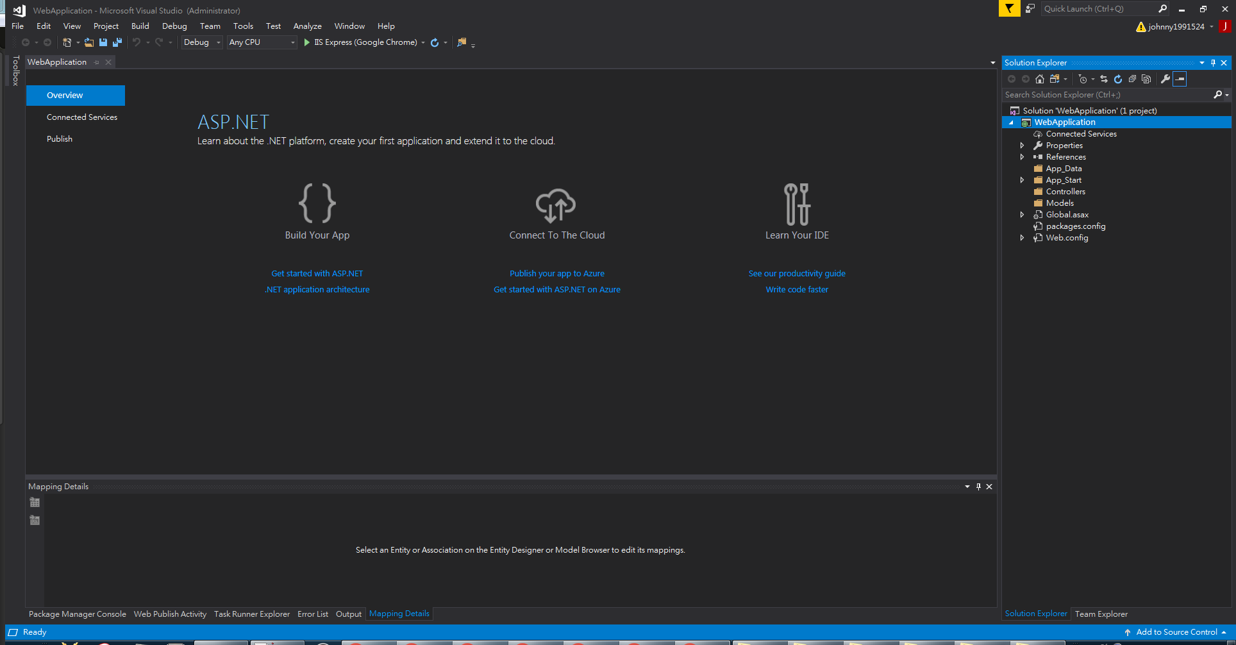Open Mapping Details window options dropdown

point(967,487)
